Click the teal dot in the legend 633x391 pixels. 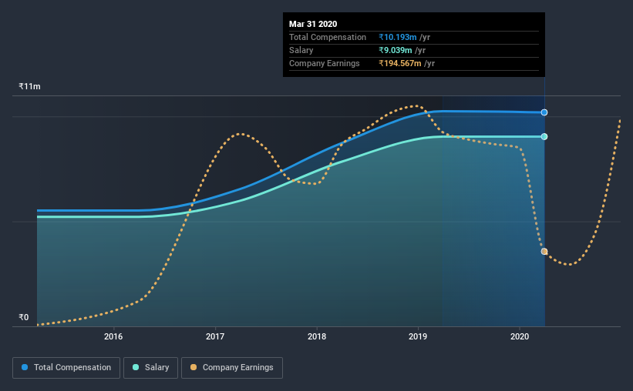[136, 367]
